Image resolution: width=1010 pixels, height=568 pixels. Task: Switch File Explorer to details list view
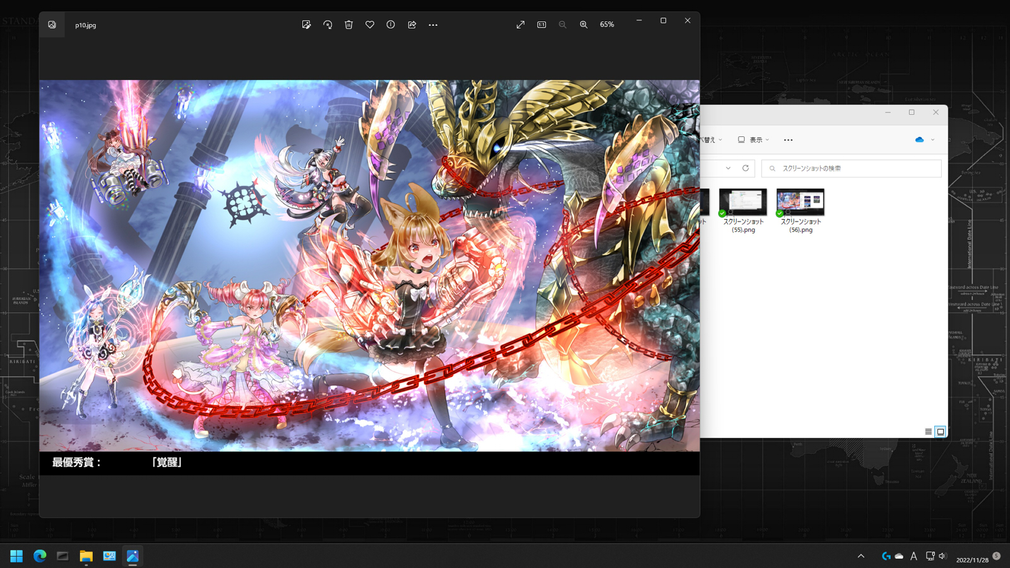tap(928, 432)
